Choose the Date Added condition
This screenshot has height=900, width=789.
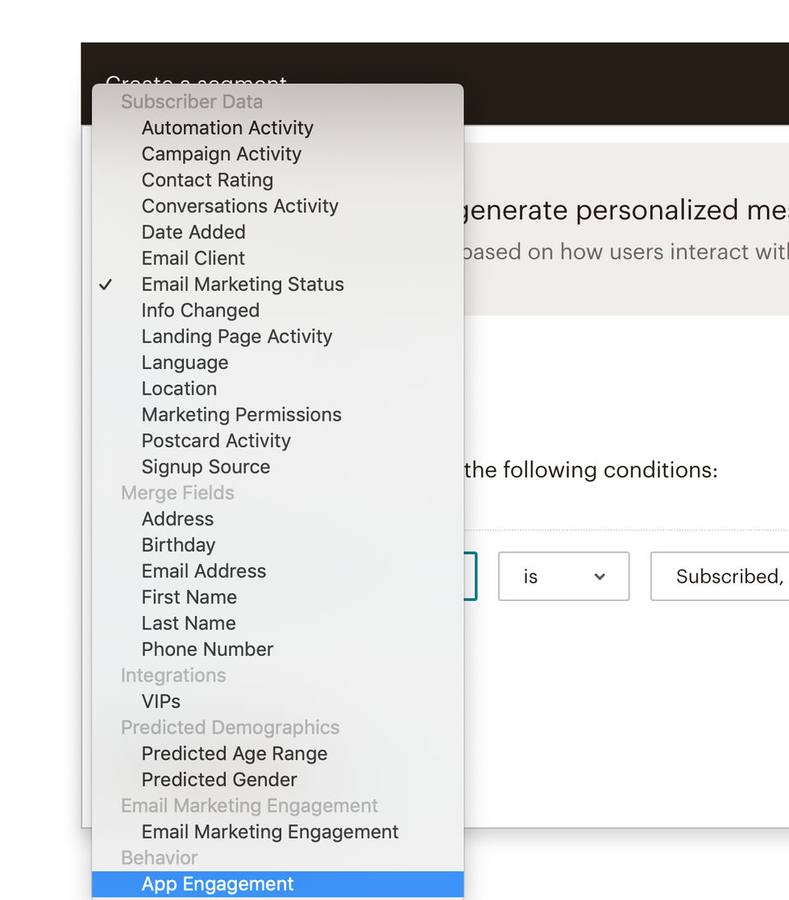click(x=193, y=233)
